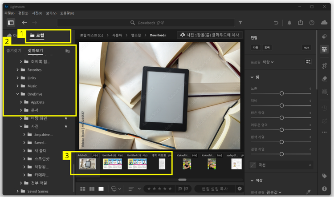
Task: Open the 도움말(H) menu
Action: (x=67, y=13)
